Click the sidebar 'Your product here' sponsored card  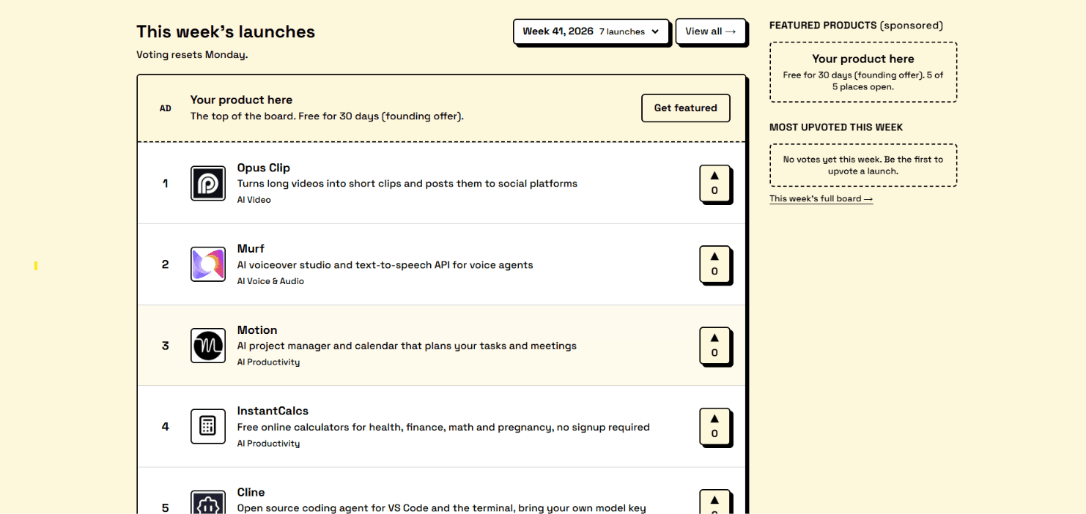[863, 72]
